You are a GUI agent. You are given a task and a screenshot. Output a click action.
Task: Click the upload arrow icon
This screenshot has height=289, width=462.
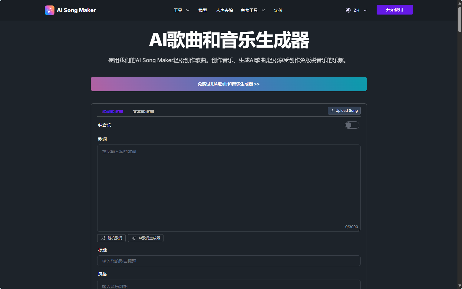click(x=332, y=111)
